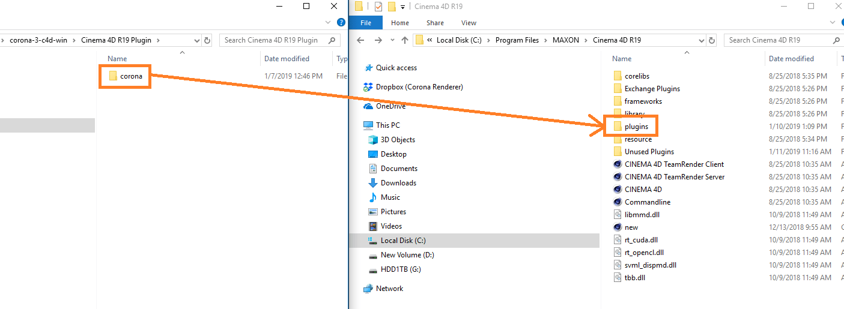Select the resource folder icon
The width and height of the screenshot is (844, 309).
tap(618, 139)
